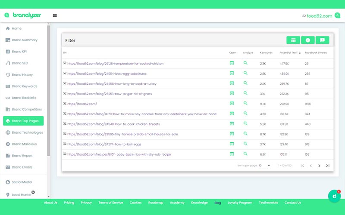
Task: Jump to the first results page
Action: point(302,166)
